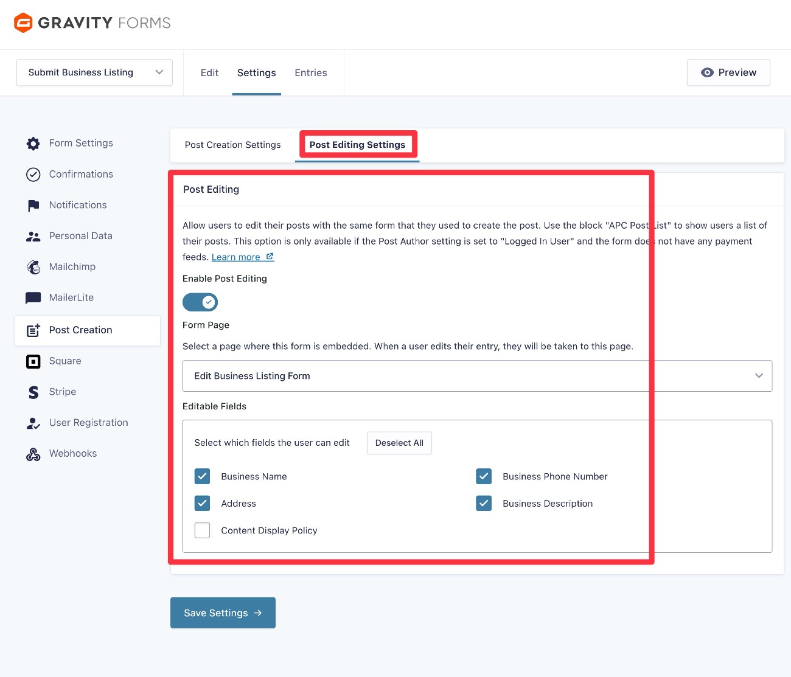Click the Webhooks sidebar icon
Image resolution: width=791 pixels, height=677 pixels.
[33, 453]
